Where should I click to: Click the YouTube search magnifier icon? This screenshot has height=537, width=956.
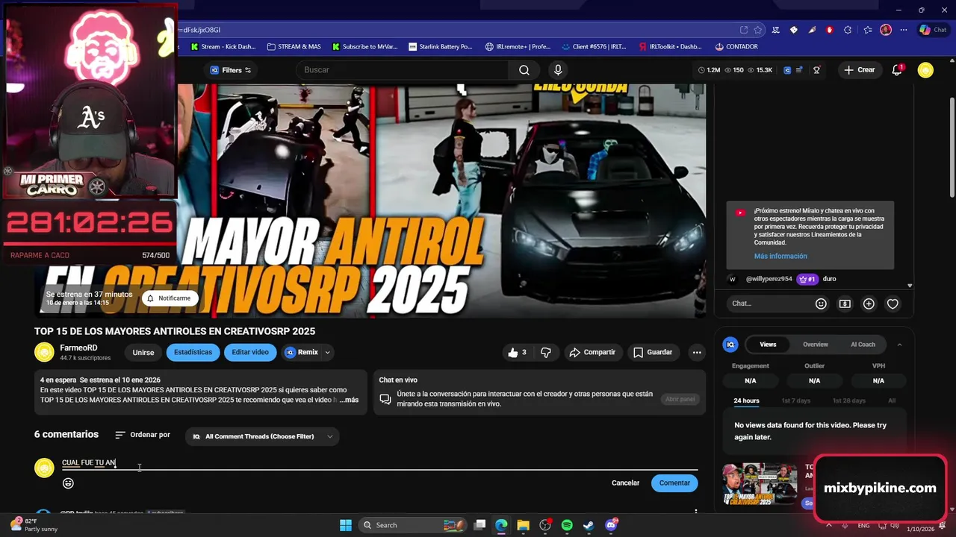point(524,70)
